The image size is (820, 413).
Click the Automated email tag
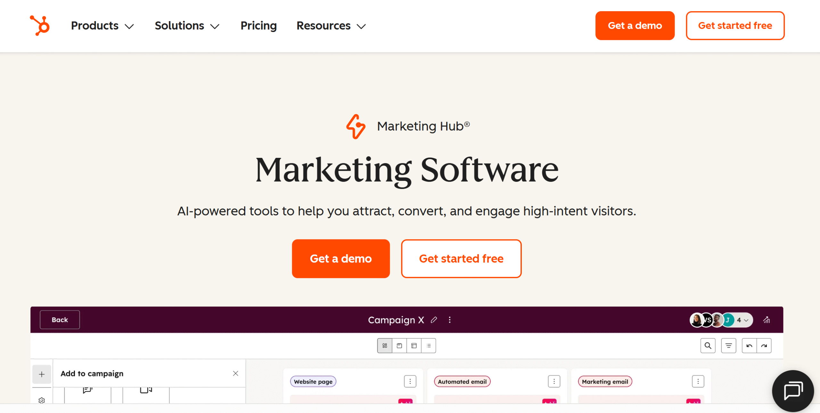(462, 382)
